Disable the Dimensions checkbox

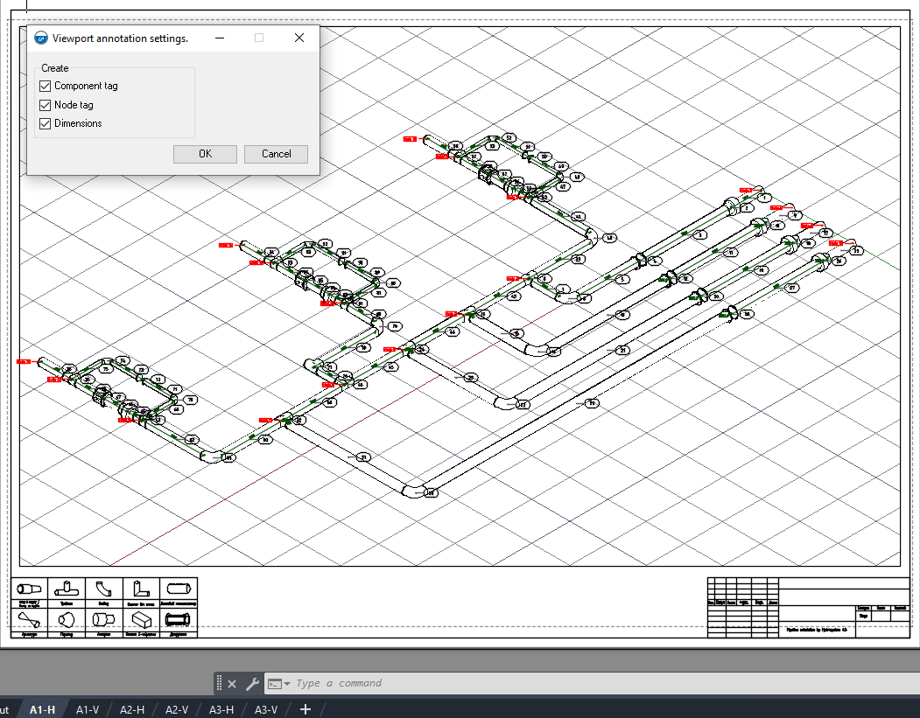click(46, 123)
